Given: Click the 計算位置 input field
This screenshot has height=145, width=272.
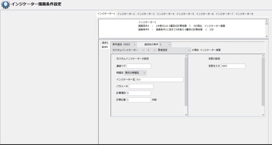Looking at the screenshot, I should point(139,100).
